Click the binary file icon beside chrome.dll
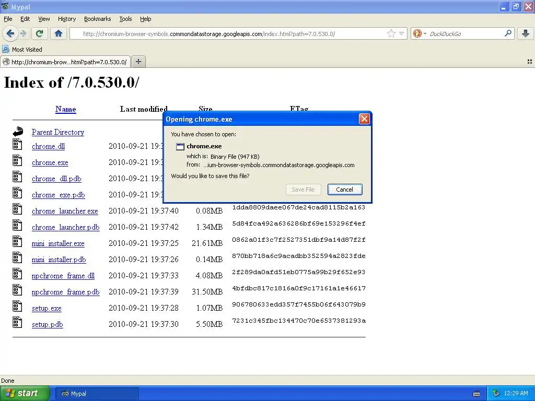The height and width of the screenshot is (401, 535). (x=17, y=144)
